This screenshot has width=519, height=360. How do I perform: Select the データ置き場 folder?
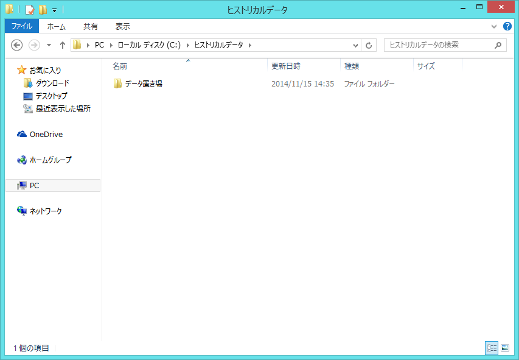click(144, 84)
